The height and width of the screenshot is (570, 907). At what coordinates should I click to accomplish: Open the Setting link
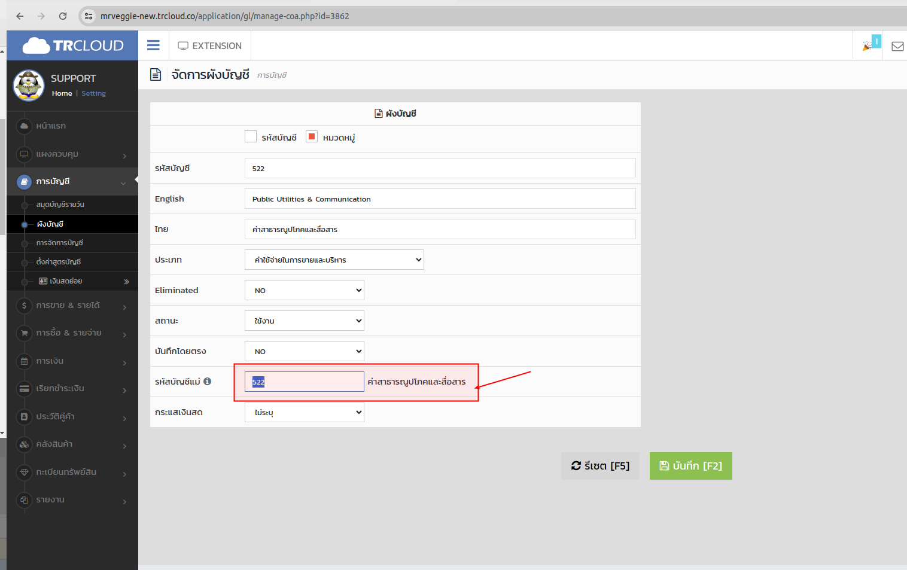[x=93, y=93]
